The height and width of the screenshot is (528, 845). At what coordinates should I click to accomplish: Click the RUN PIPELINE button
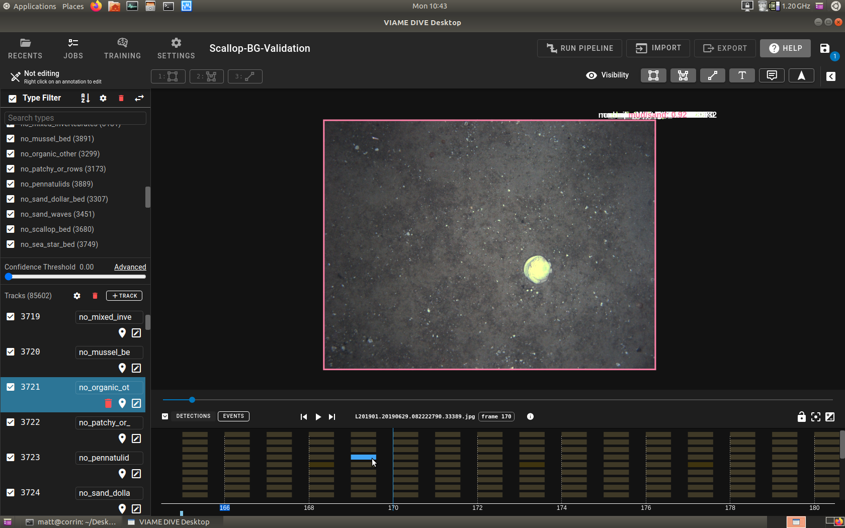(x=579, y=48)
